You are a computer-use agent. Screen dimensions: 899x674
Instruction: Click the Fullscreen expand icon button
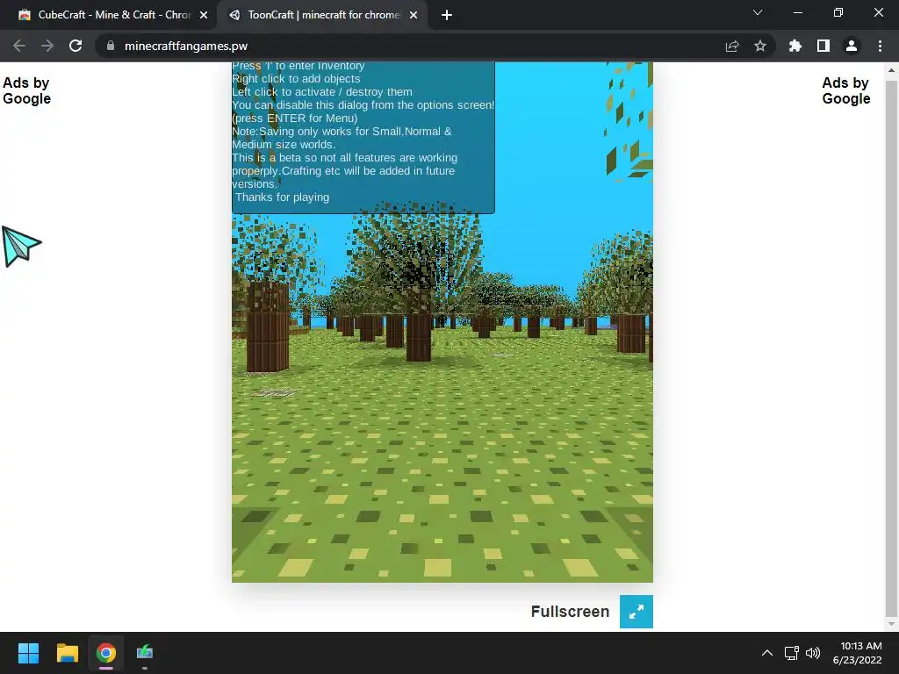pyautogui.click(x=636, y=612)
